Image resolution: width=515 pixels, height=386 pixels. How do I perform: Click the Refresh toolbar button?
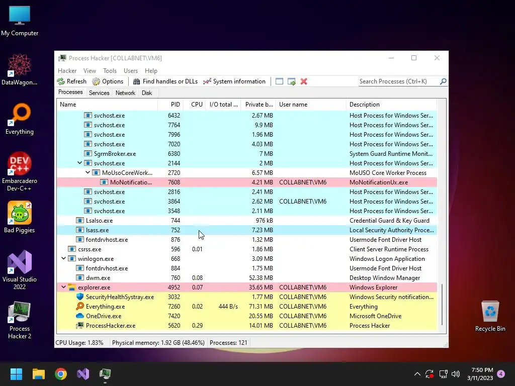pos(71,81)
